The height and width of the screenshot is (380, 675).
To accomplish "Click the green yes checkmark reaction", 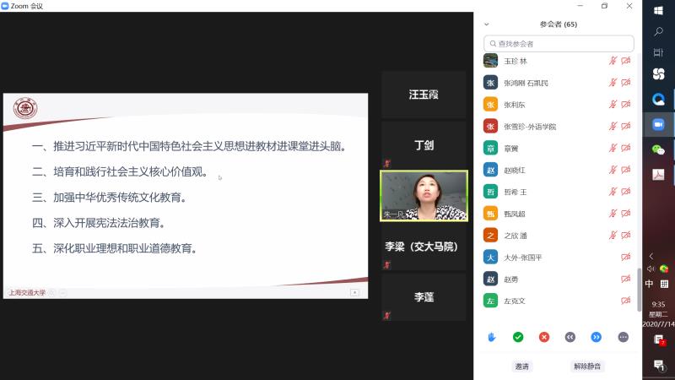I will point(518,337).
